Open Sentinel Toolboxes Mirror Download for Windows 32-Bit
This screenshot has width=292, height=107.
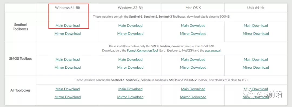[130, 34]
